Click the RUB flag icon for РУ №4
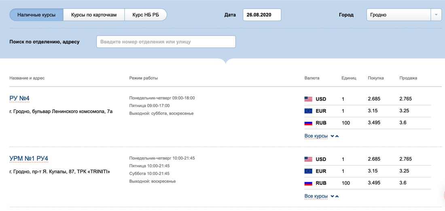This screenshot has height=211, width=445. pos(308,123)
